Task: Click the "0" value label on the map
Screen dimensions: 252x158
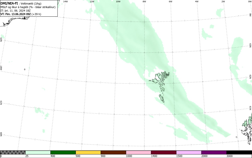Action: 25,69
